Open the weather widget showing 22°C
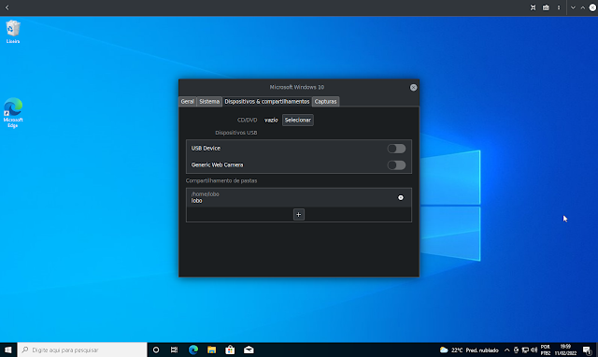This screenshot has height=357, width=598. click(469, 350)
